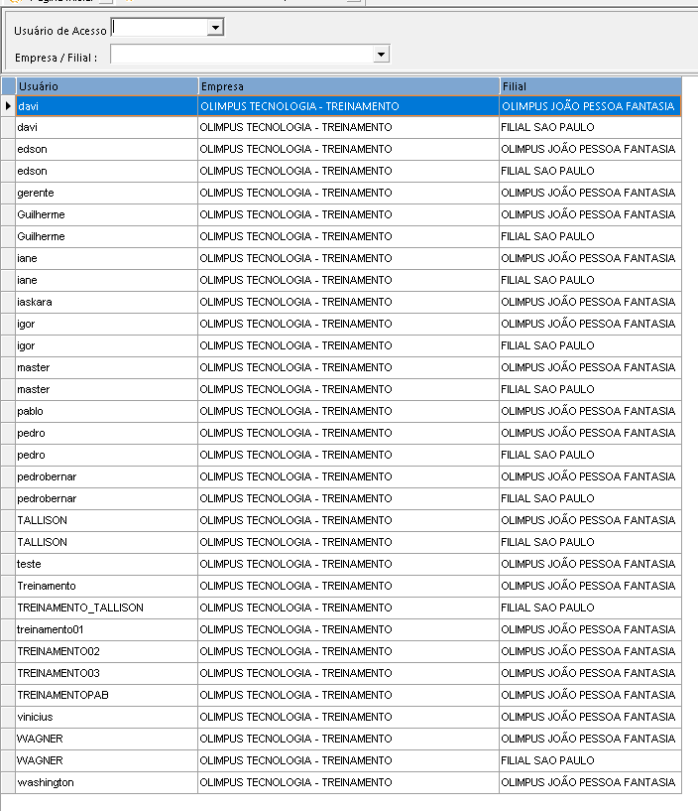Select FILIAL SAO PAULO cell in WAGNER's row
Screen dimensions: 698x811
591,760
